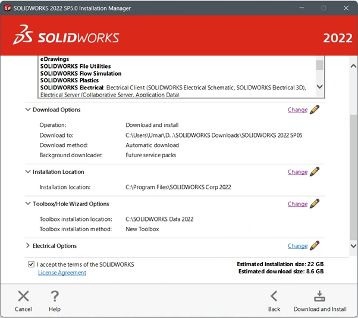The height and width of the screenshot is (318, 358).
Task: Open Help via the question mark icon
Action: pyautogui.click(x=55, y=296)
